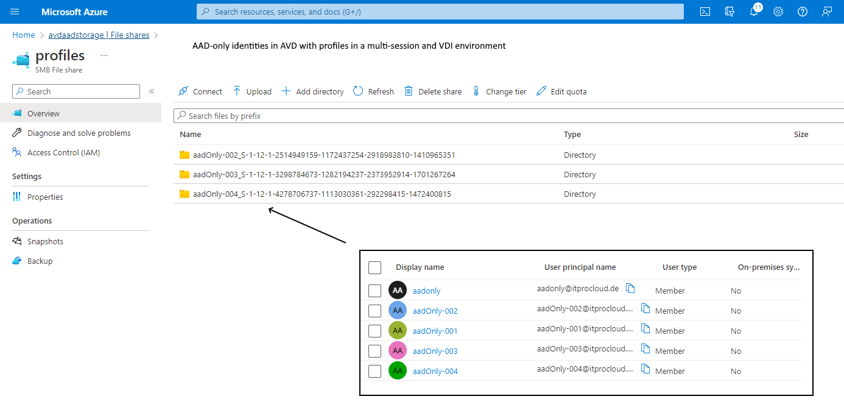Image resolution: width=844 pixels, height=413 pixels.
Task: Copy aadOnly-001 user principal name
Action: [645, 329]
